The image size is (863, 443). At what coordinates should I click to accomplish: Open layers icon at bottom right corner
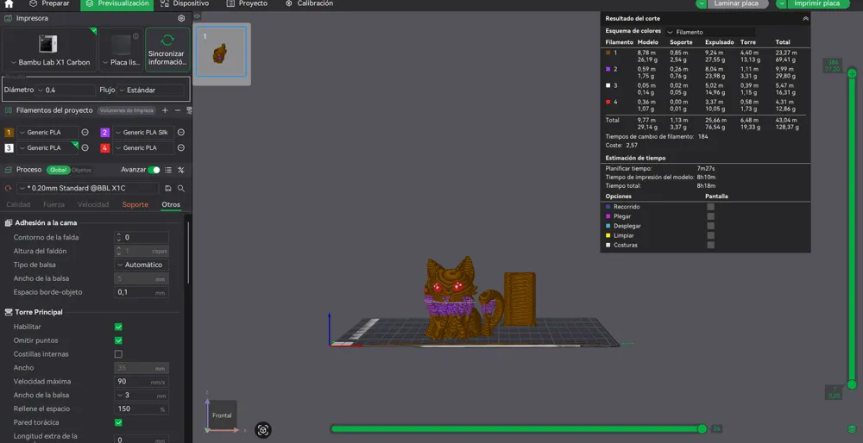click(x=852, y=428)
